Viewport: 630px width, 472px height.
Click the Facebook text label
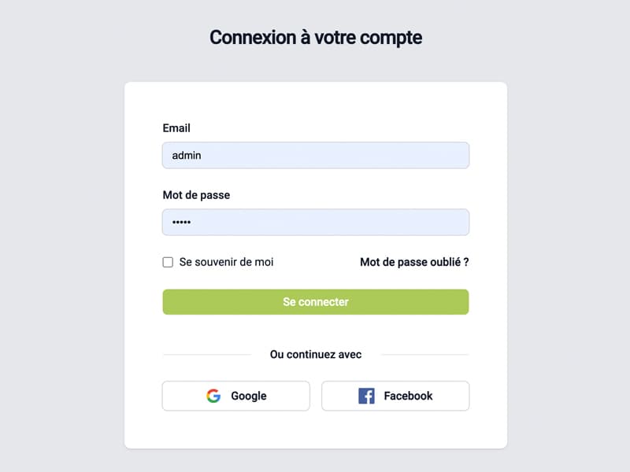[x=405, y=396]
